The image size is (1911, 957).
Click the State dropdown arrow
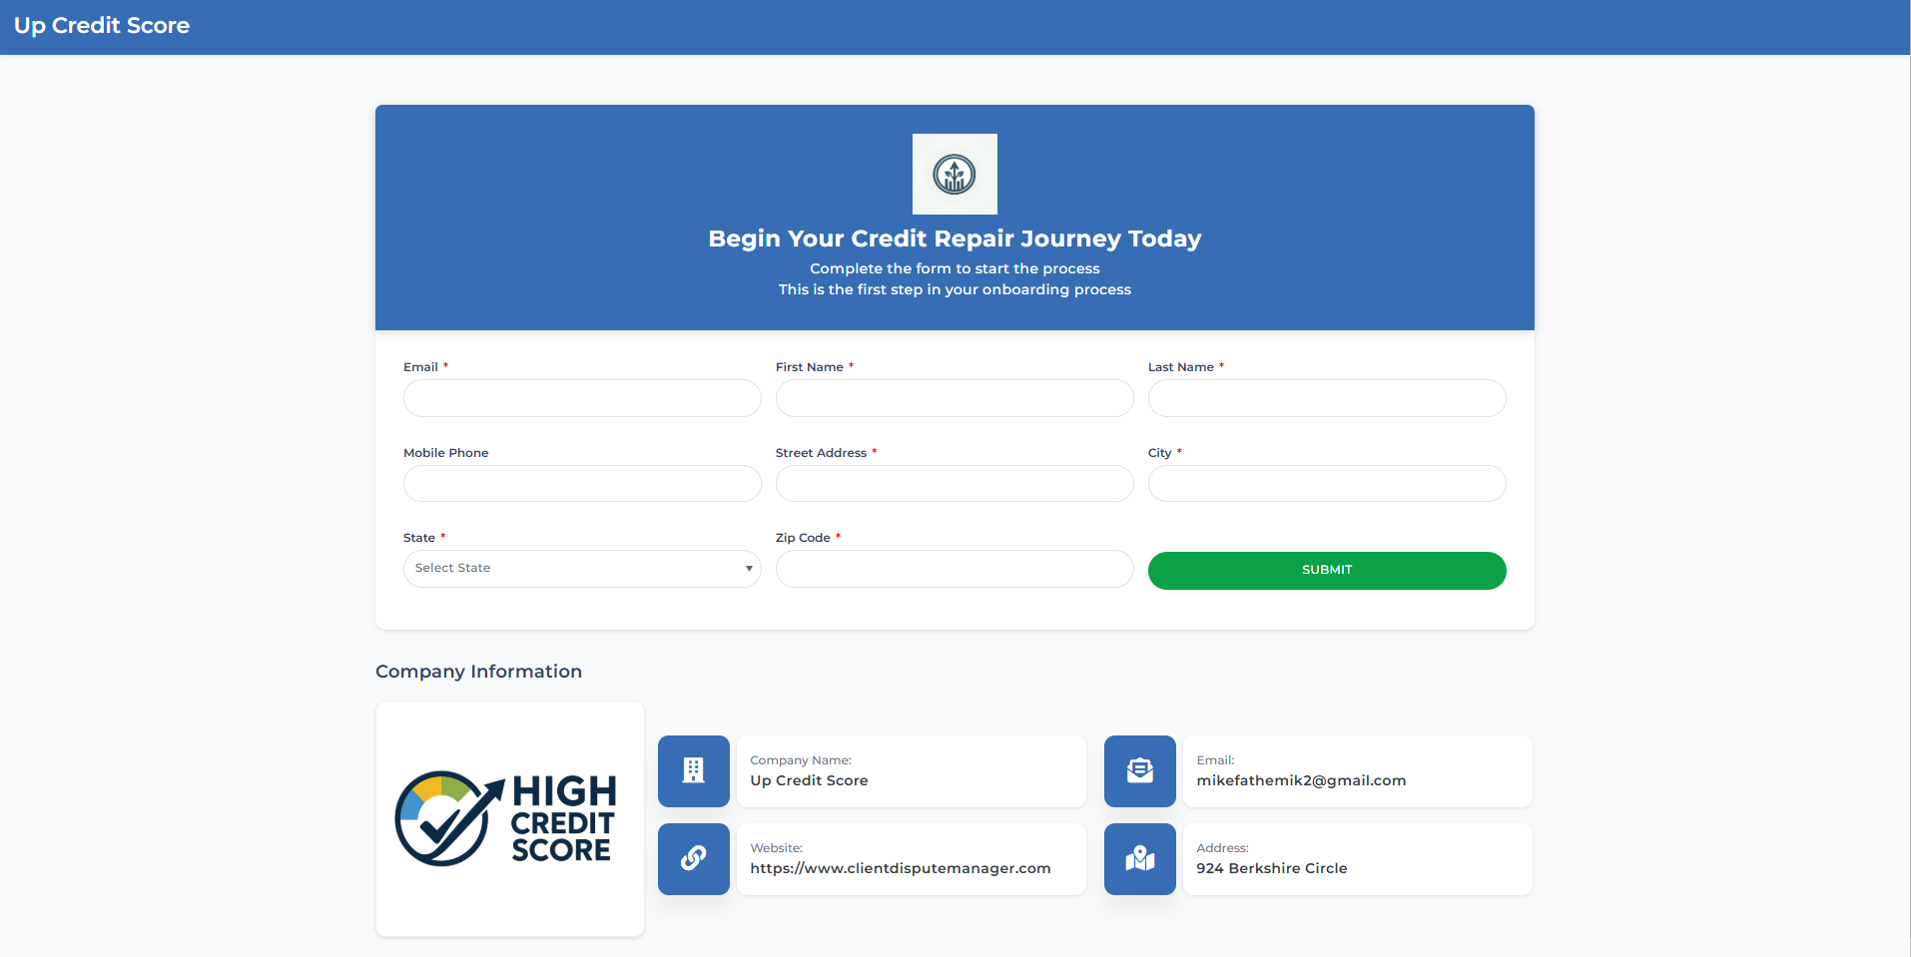click(749, 569)
